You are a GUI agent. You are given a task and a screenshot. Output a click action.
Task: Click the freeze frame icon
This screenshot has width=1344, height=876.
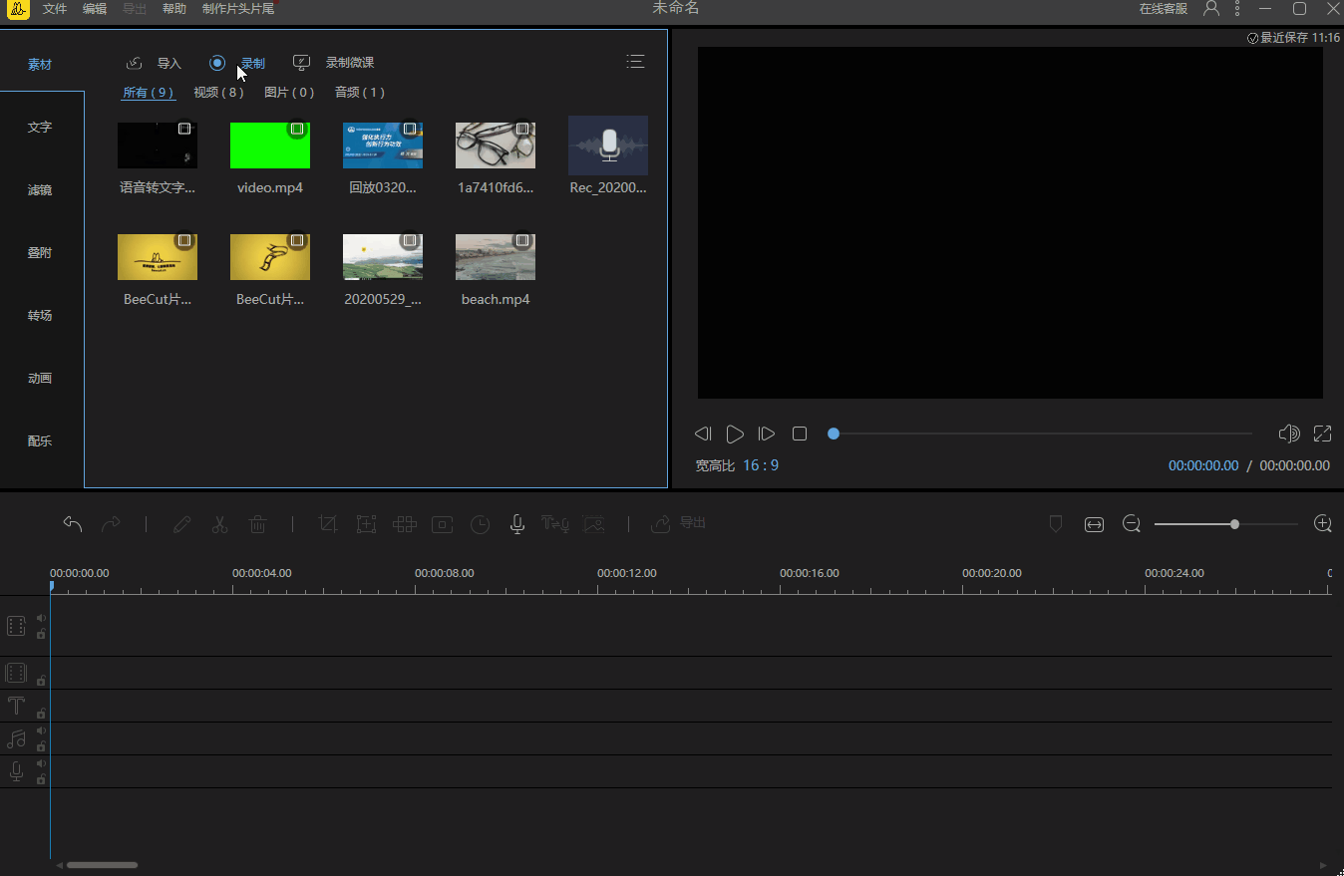click(x=443, y=524)
